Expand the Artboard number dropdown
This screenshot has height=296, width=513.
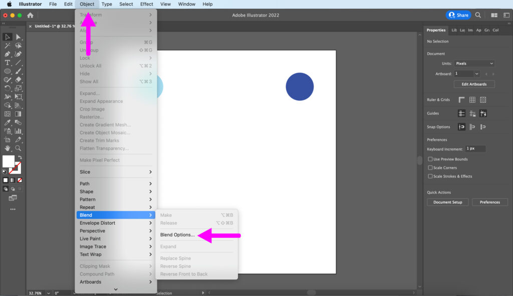pyautogui.click(x=476, y=74)
